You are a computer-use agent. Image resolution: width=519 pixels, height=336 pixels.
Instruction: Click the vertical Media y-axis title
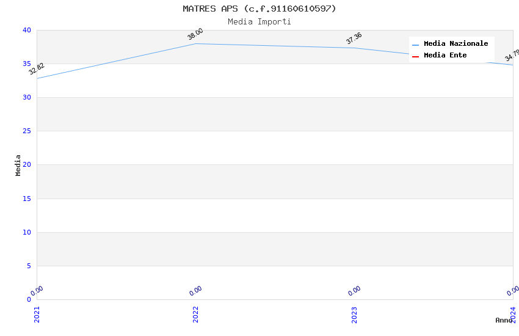click(18, 165)
